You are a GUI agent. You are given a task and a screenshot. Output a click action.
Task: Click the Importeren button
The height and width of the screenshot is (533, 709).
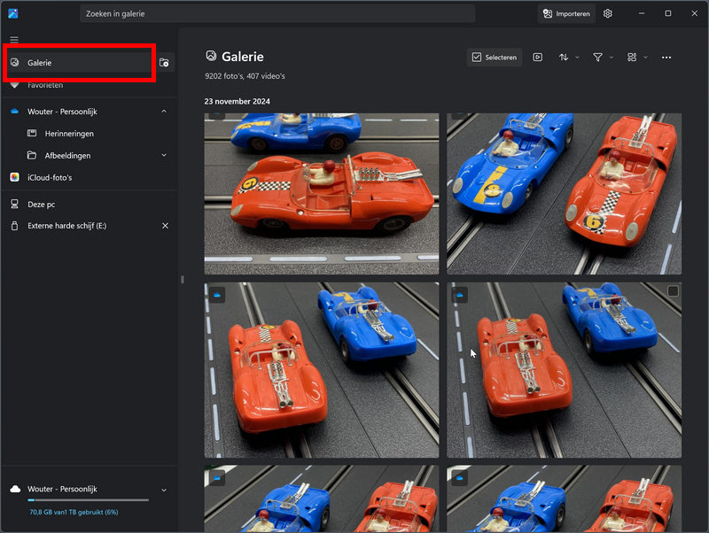[x=566, y=13]
